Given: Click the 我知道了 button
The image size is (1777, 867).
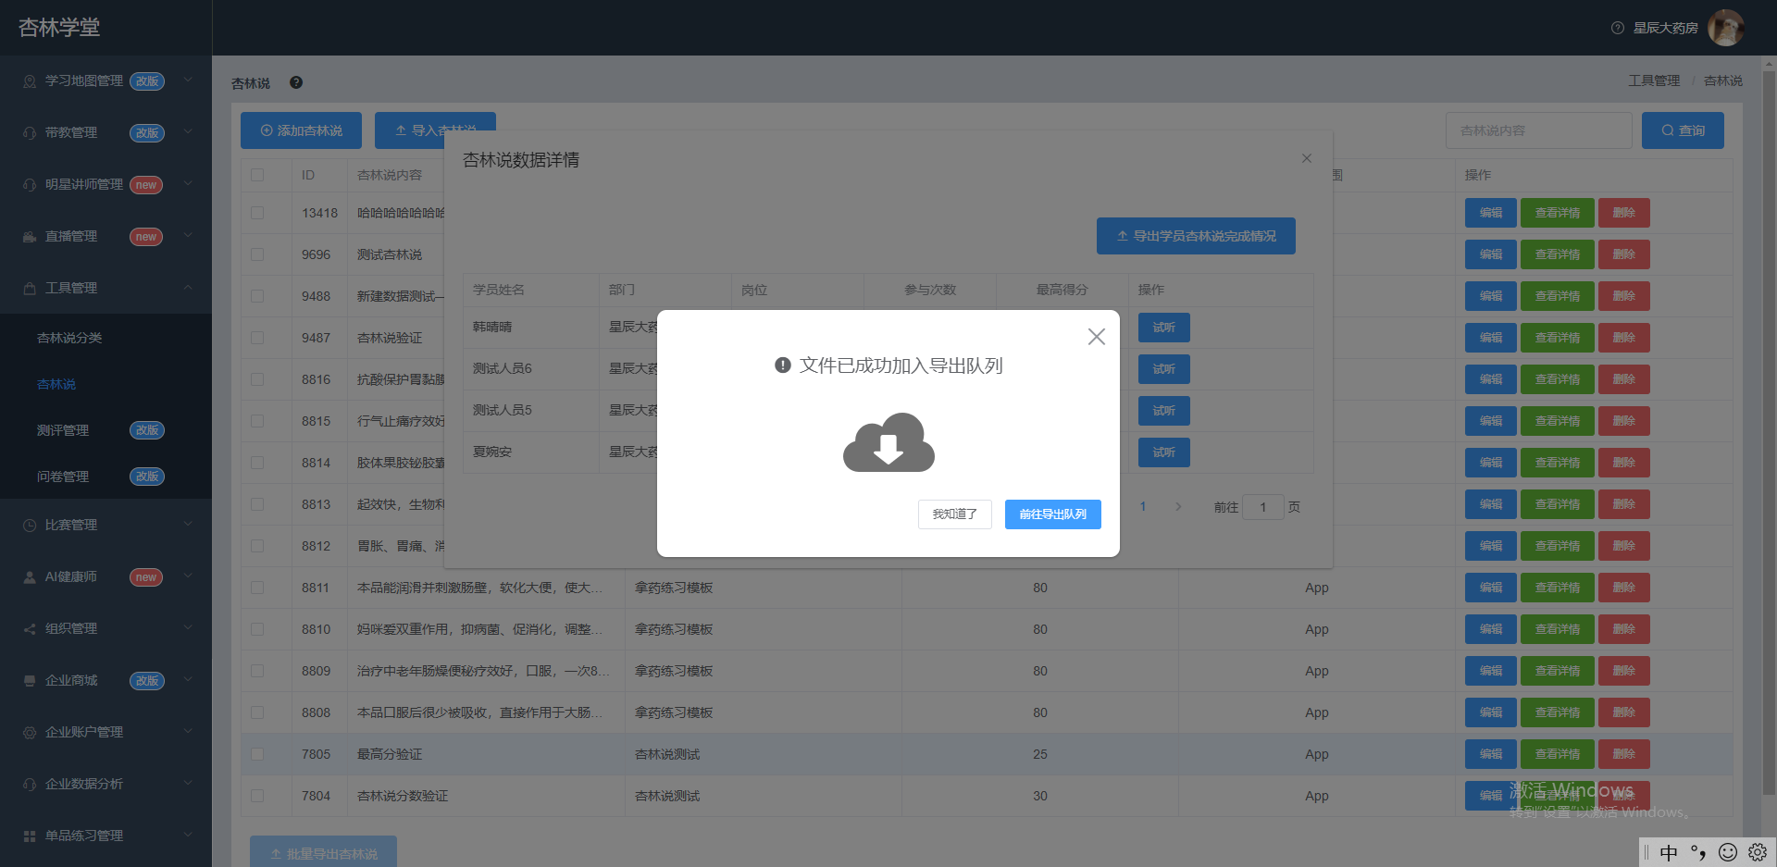Looking at the screenshot, I should tap(954, 514).
